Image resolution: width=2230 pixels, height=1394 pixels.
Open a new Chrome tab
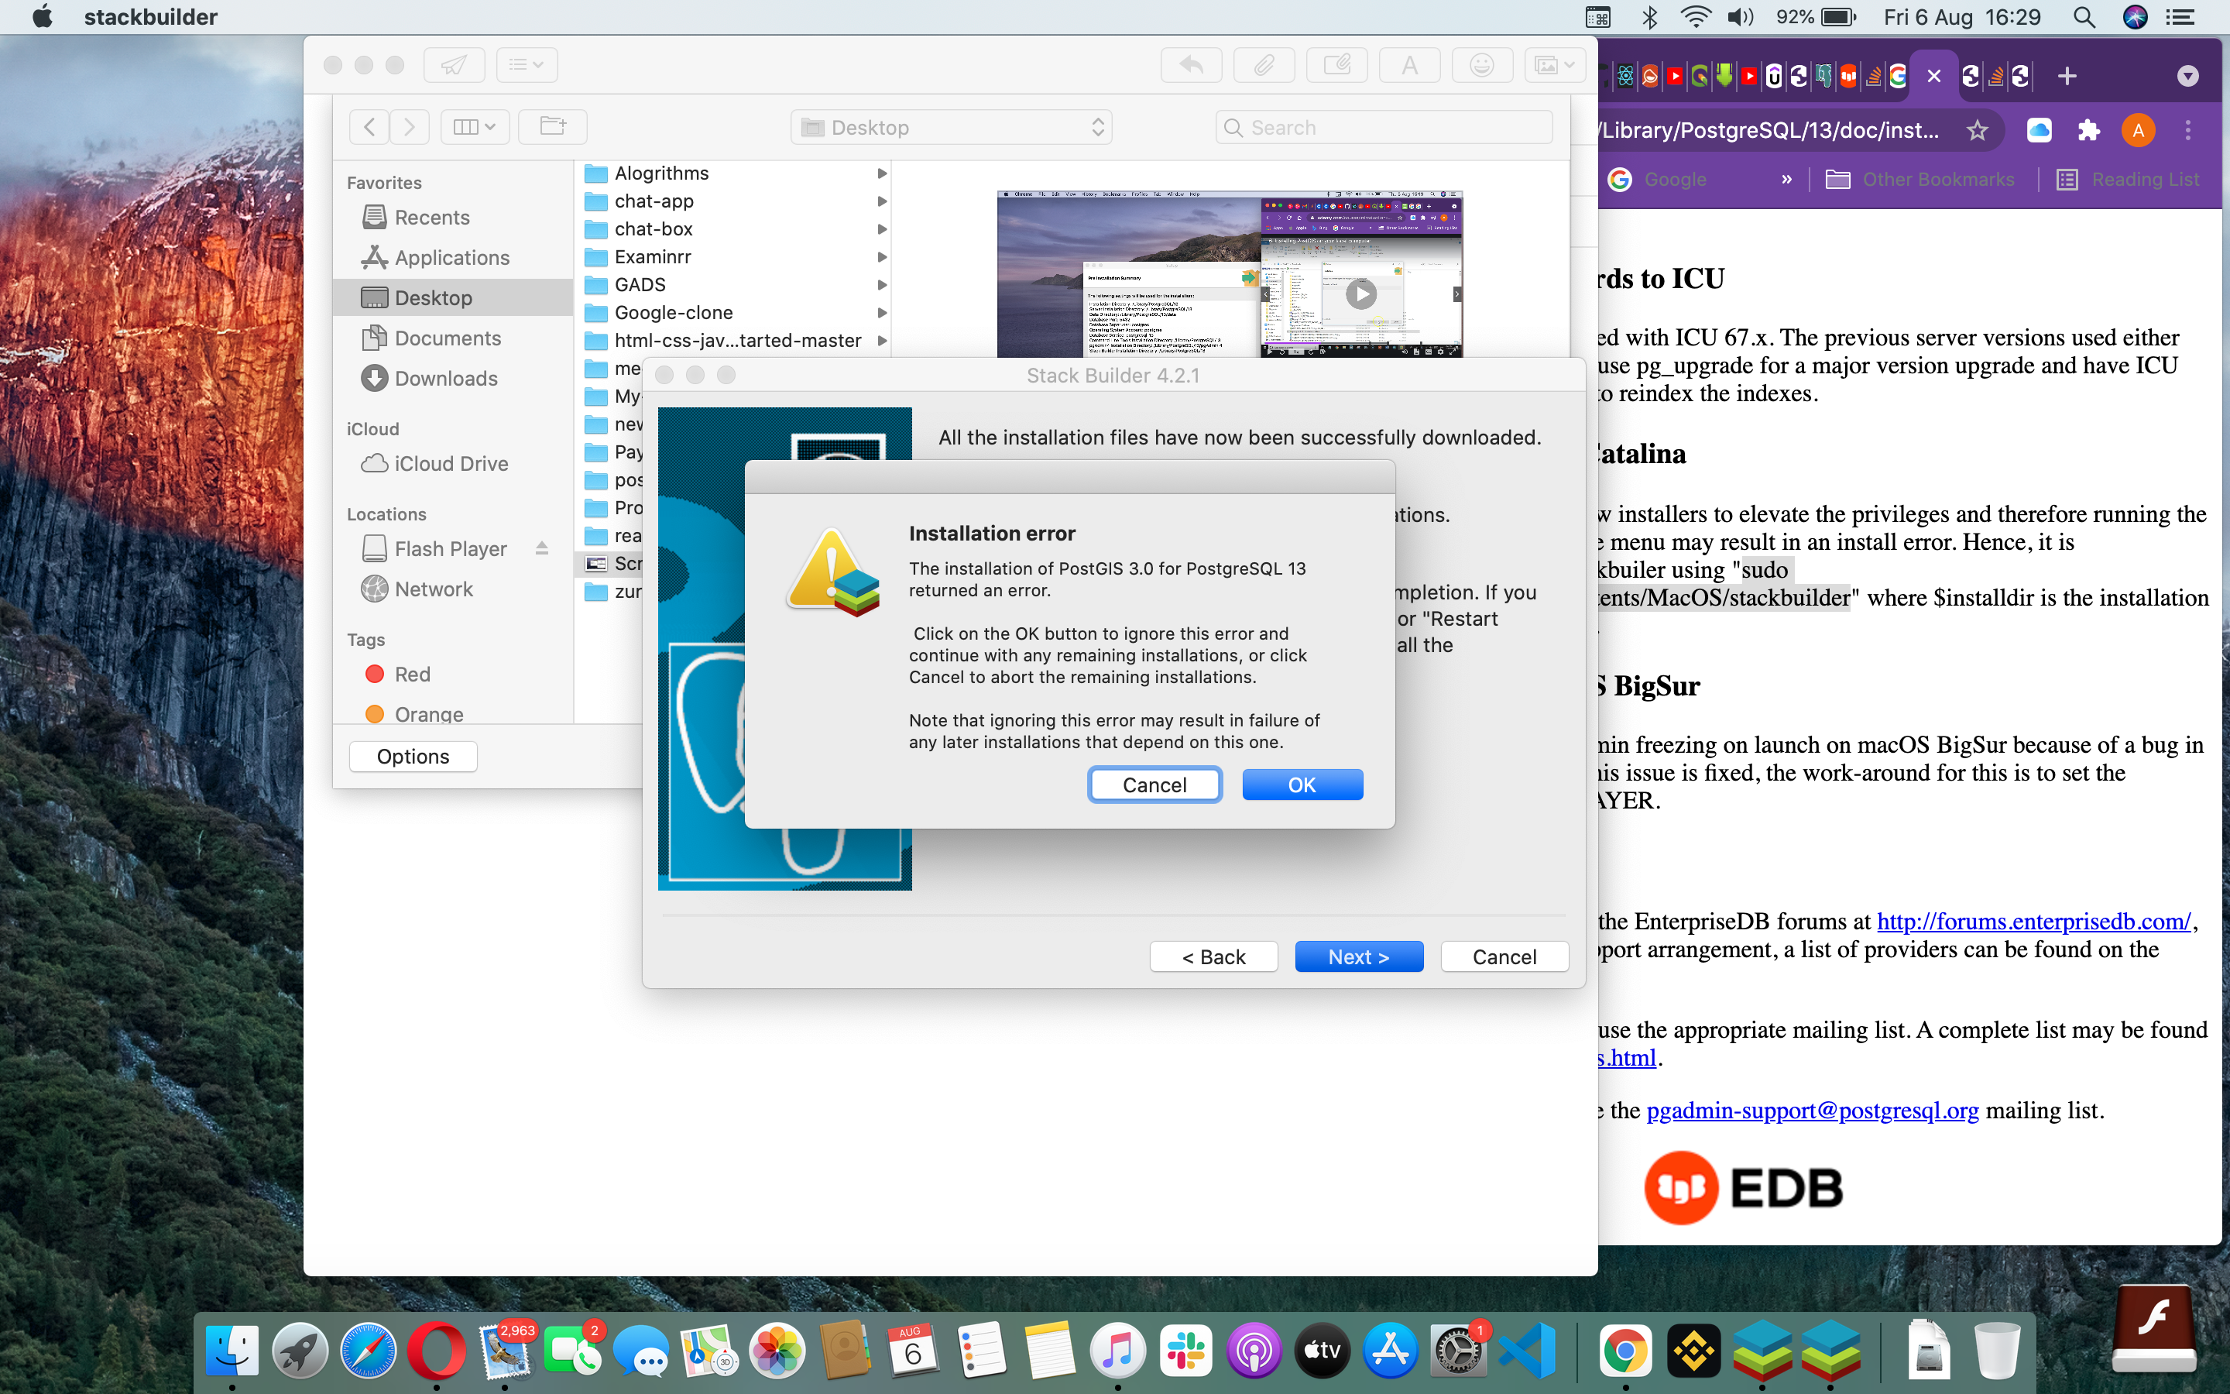[2067, 76]
